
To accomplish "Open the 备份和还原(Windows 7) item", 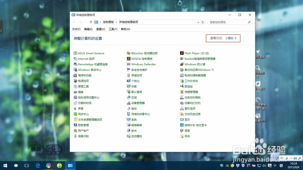I will [199, 70].
